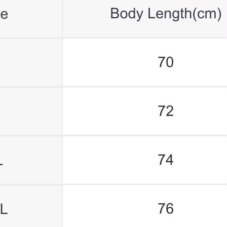Click the size label cell beside 72
Image resolution: width=227 pixels, height=227 pixels.
31,111
